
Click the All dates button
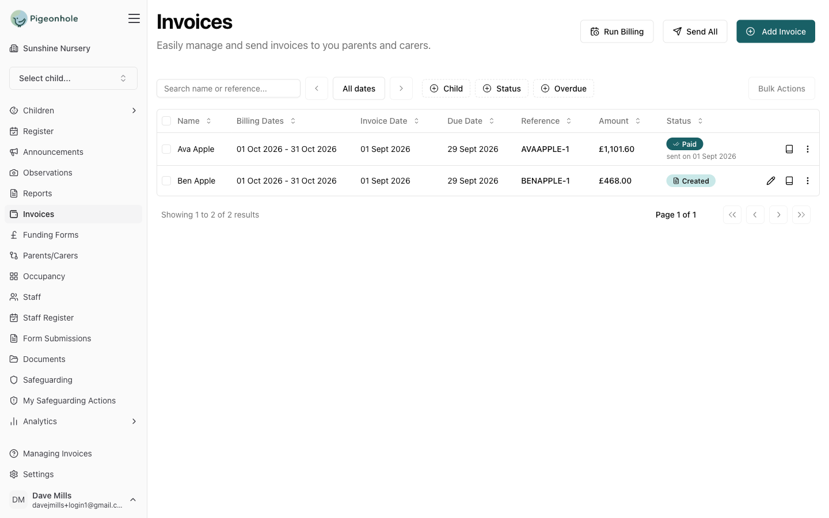[x=359, y=89]
